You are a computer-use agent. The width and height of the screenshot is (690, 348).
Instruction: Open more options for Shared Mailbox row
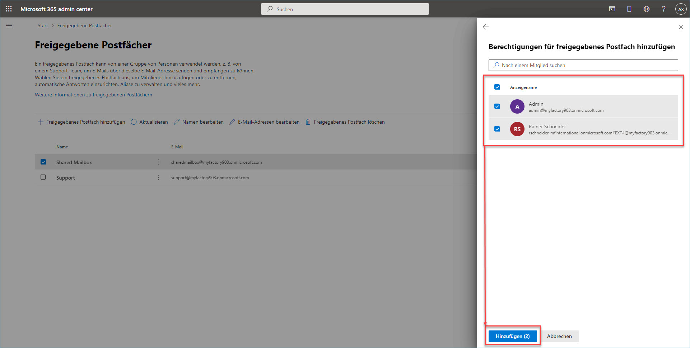(x=158, y=162)
